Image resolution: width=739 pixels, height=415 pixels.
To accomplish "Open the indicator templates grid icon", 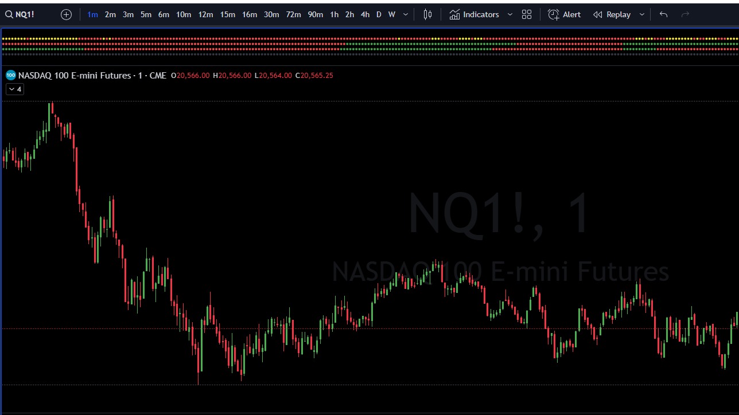I will (527, 14).
